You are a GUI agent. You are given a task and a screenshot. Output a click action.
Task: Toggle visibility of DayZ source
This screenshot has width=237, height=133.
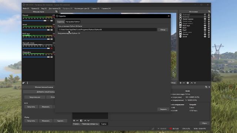coord(205,30)
